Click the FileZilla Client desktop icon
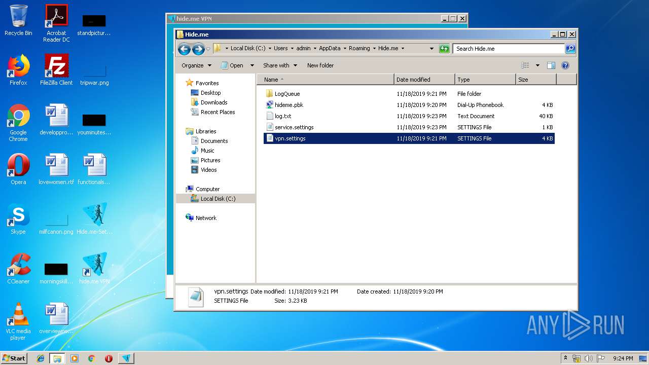 point(56,70)
